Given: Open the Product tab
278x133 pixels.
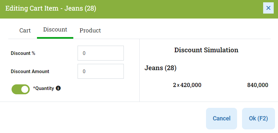Looking at the screenshot, I should (90, 30).
